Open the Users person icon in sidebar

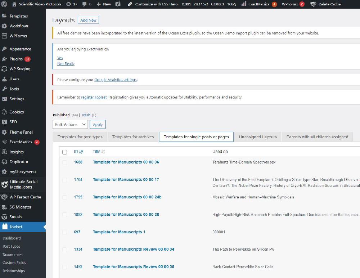click(x=4, y=79)
